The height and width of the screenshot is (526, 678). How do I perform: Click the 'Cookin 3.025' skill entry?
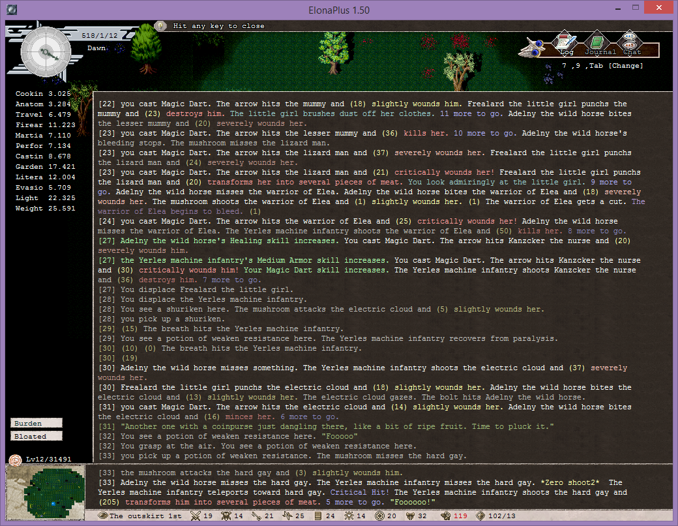(x=43, y=93)
